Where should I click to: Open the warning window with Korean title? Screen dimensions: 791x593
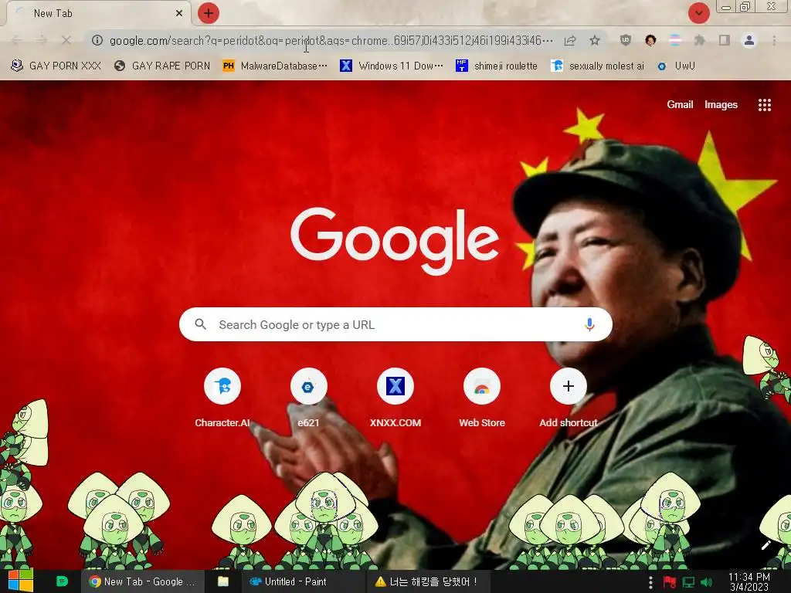(x=426, y=581)
